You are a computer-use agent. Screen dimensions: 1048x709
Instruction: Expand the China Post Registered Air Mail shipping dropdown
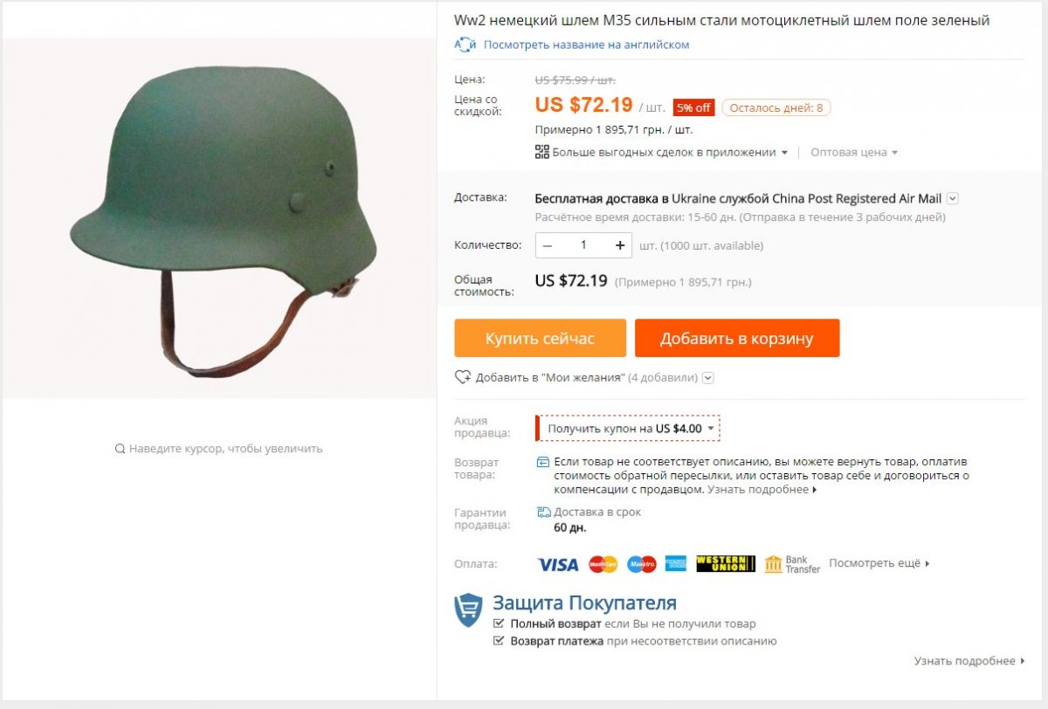click(953, 198)
